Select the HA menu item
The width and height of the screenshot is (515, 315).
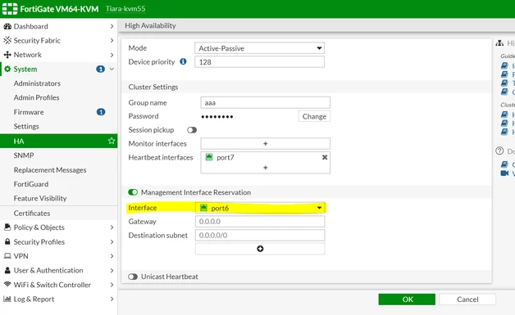click(58, 141)
